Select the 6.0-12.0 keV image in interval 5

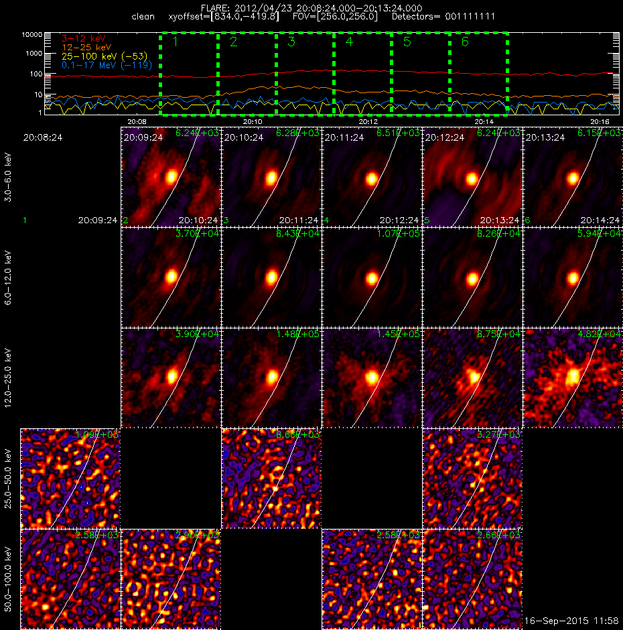(472, 277)
